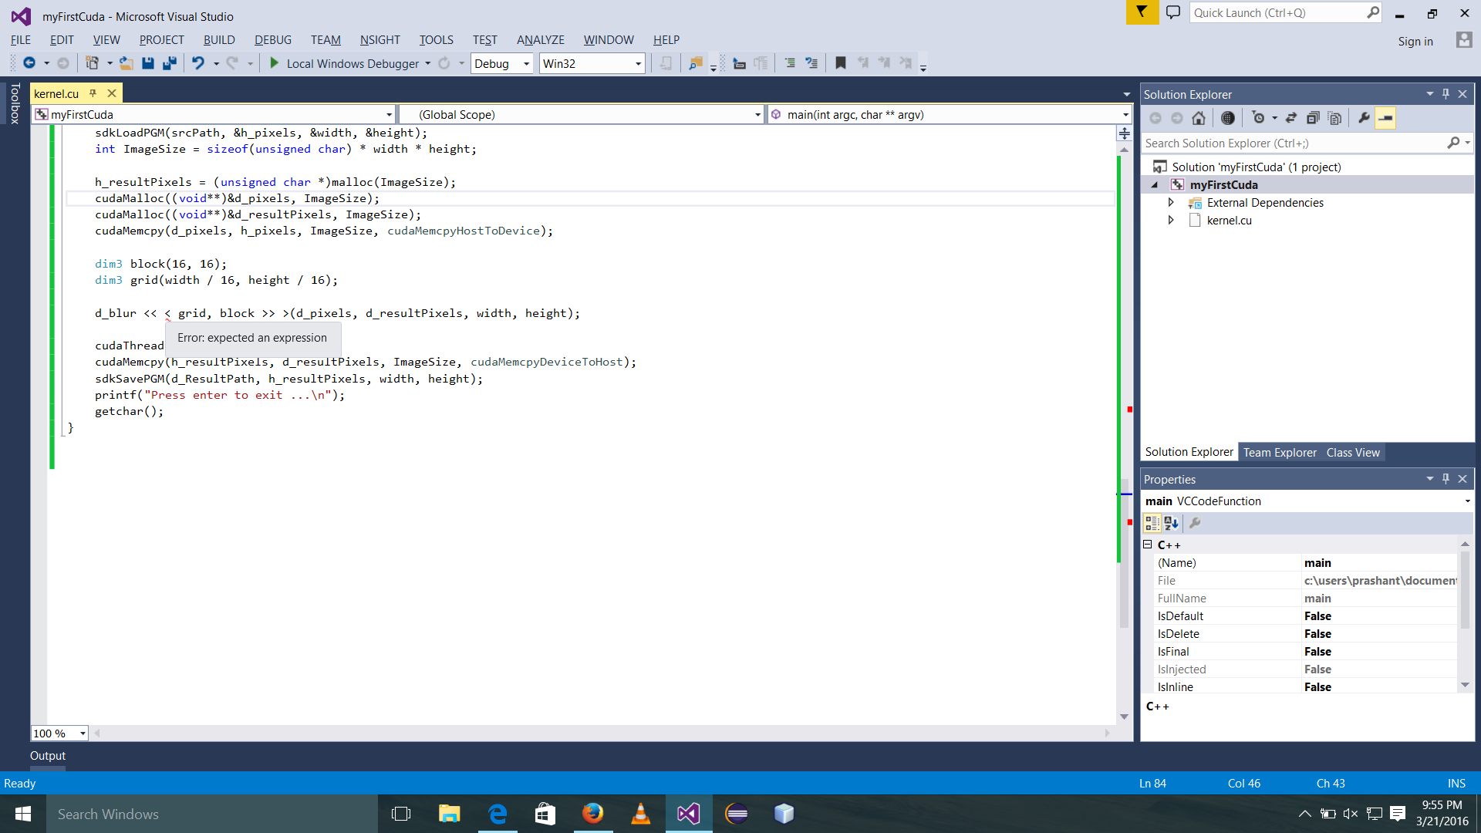Viewport: 1481px width, 833px height.
Task: Click the Home icon in Solution Explorer
Action: (x=1198, y=118)
